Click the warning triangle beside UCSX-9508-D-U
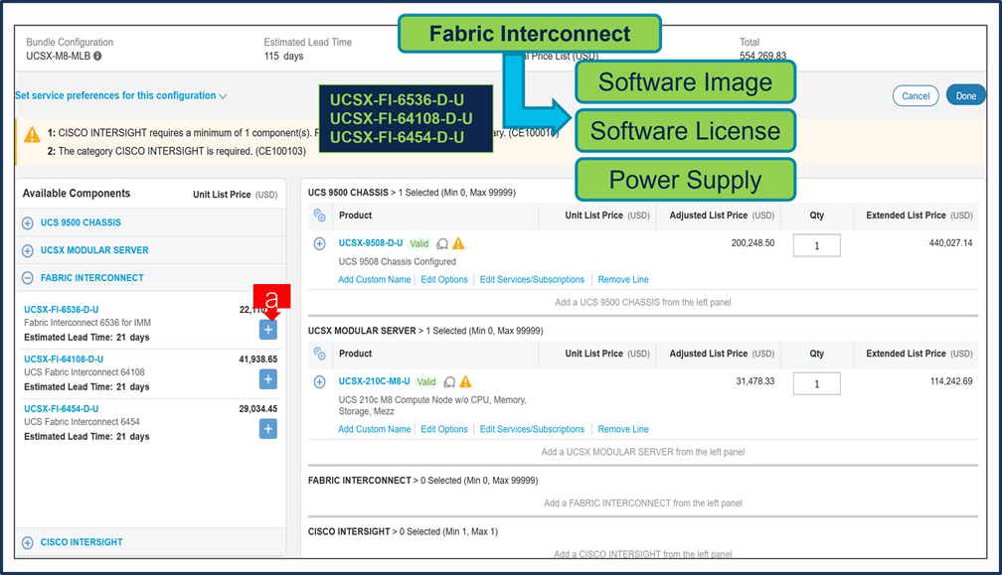The height and width of the screenshot is (575, 1002). [x=458, y=243]
